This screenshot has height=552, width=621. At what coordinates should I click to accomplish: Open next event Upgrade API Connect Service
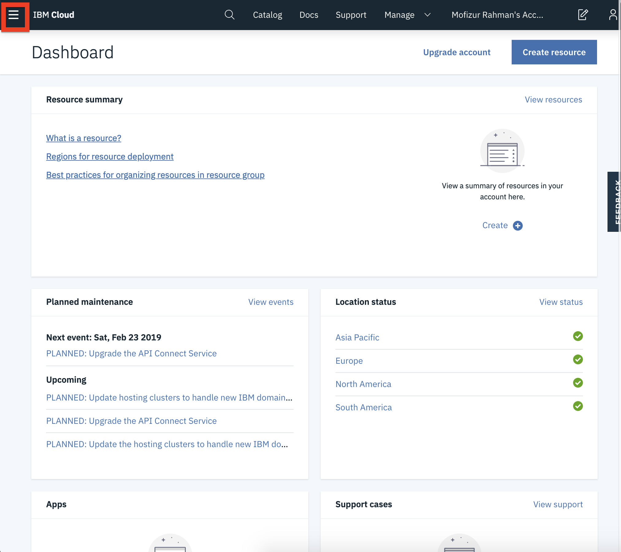click(131, 353)
